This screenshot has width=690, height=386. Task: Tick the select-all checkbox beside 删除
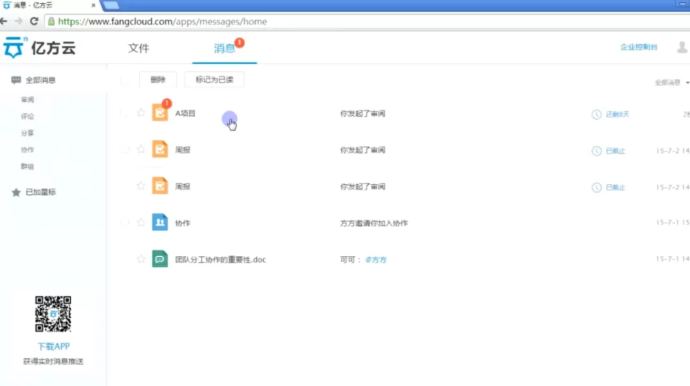(125, 80)
